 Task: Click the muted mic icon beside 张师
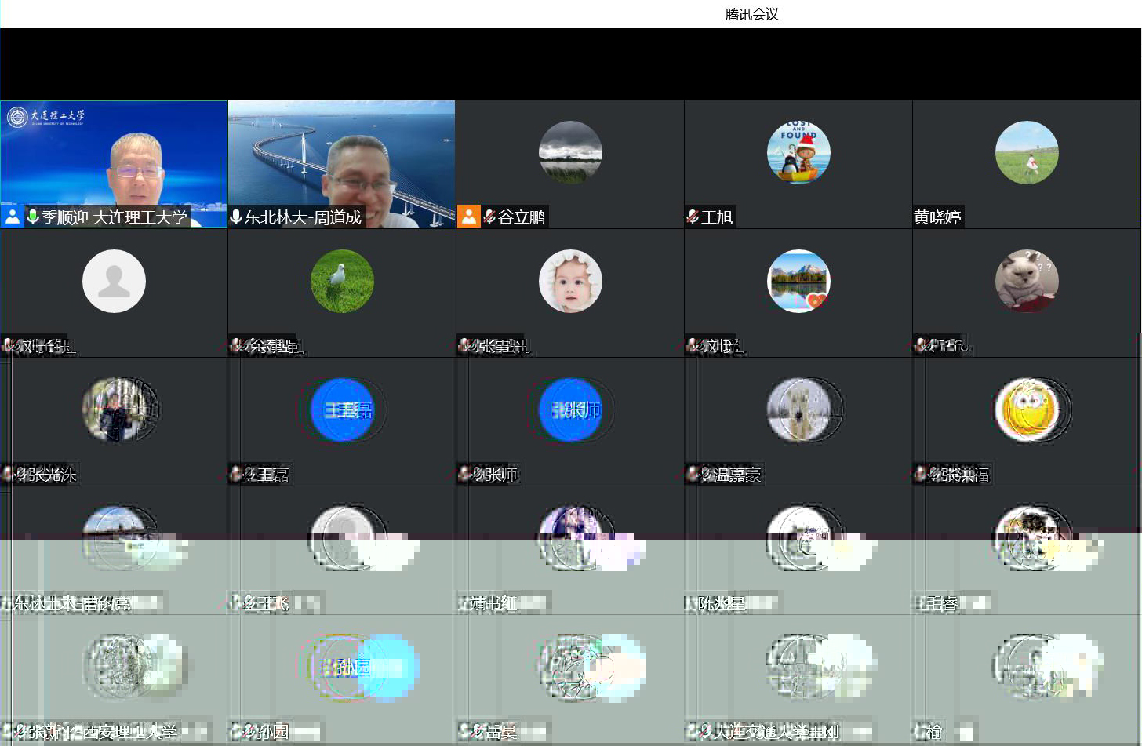479,474
